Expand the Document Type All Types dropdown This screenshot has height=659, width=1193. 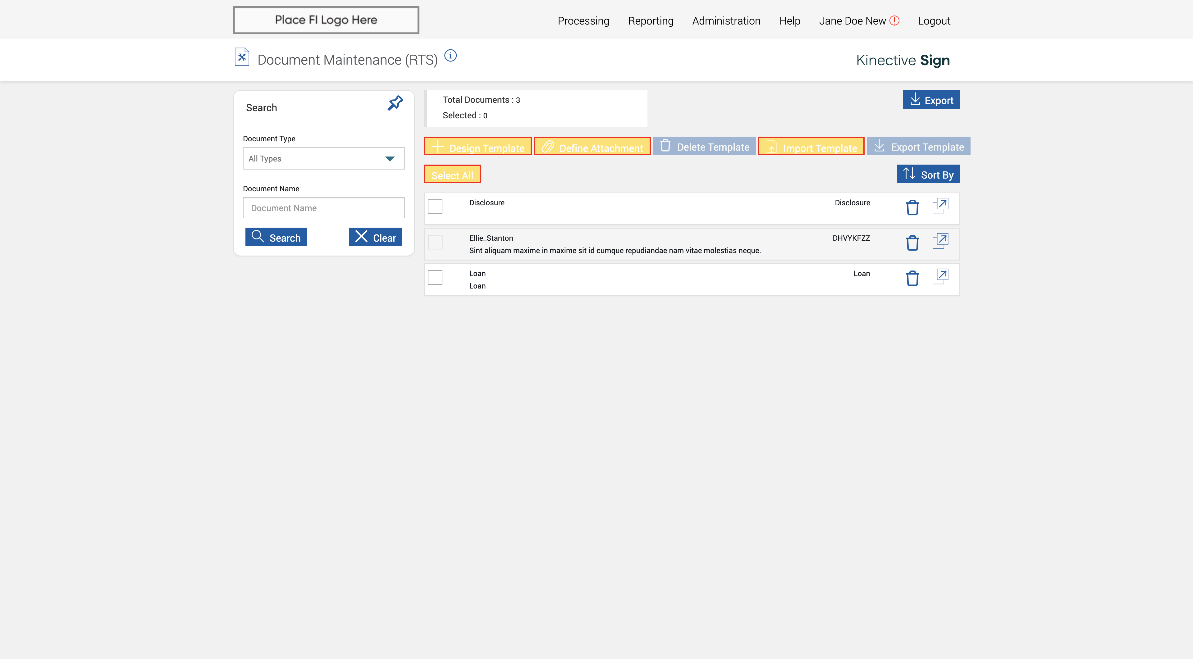[323, 159]
